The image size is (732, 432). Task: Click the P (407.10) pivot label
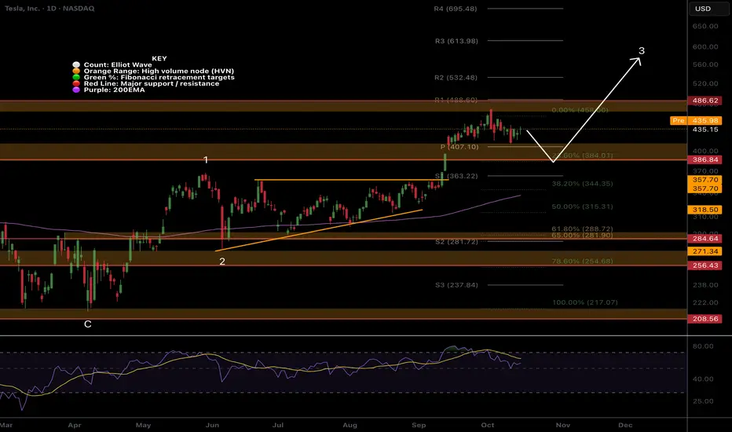point(457,146)
